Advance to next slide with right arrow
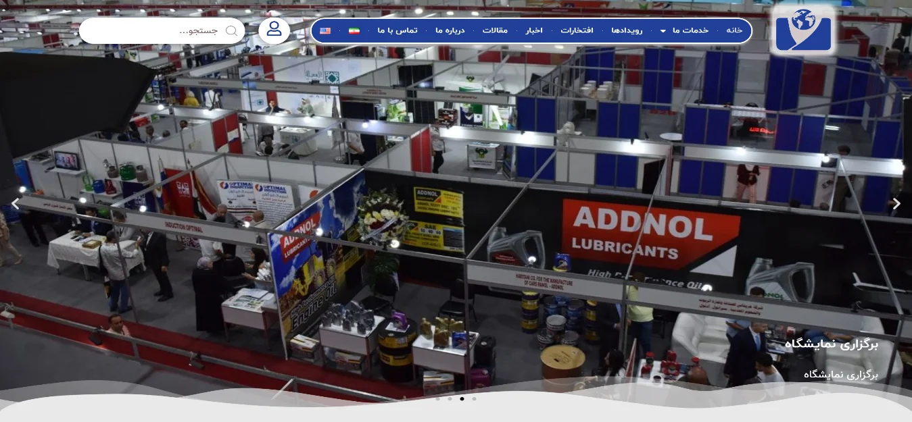 point(896,204)
